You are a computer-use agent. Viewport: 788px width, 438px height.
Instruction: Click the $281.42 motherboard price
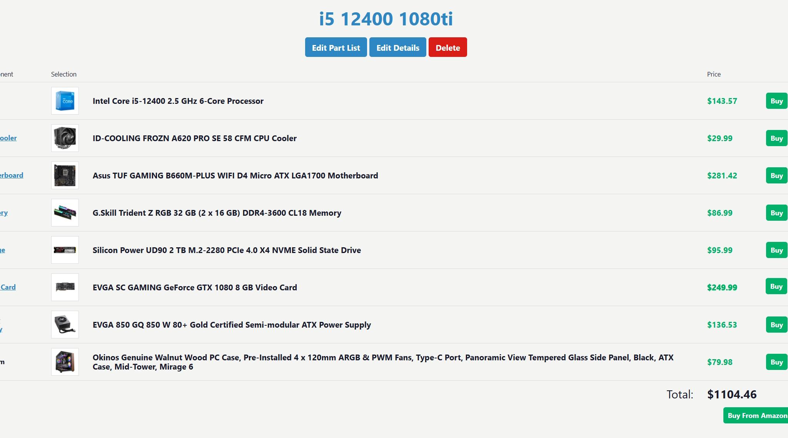pyautogui.click(x=722, y=175)
